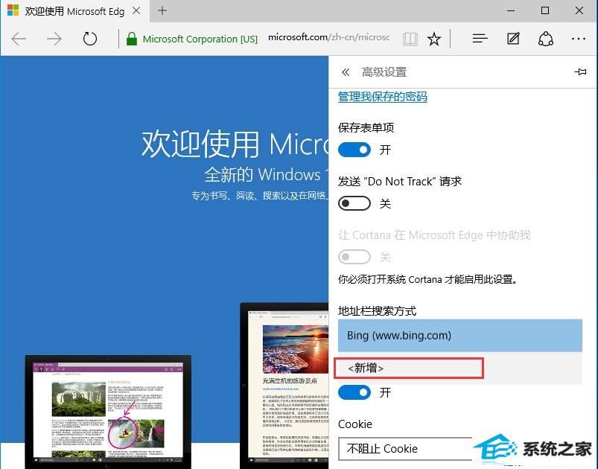
Task: Click the address bar URL field
Action: click(328, 37)
